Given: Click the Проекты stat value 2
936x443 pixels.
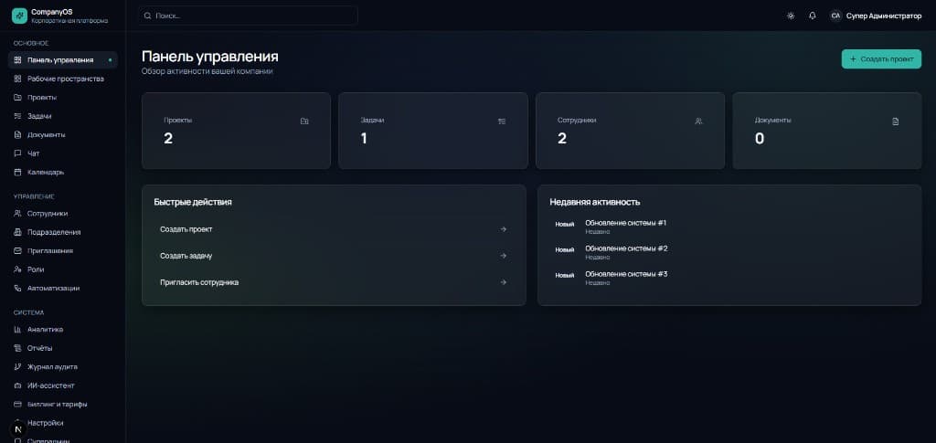Looking at the screenshot, I should tap(168, 139).
